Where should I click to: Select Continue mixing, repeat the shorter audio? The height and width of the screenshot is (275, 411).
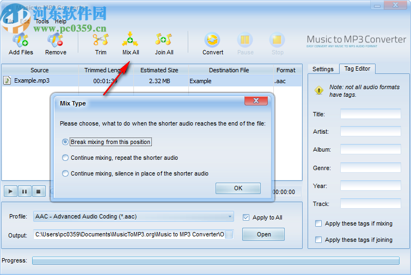65,158
